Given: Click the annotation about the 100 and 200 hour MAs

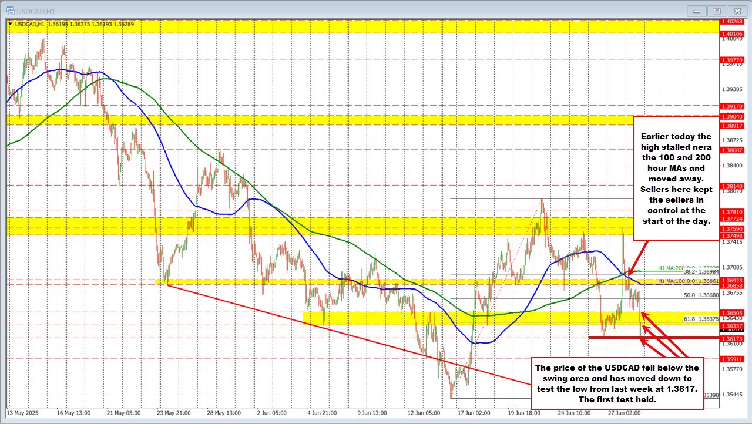Looking at the screenshot, I should pos(675,179).
